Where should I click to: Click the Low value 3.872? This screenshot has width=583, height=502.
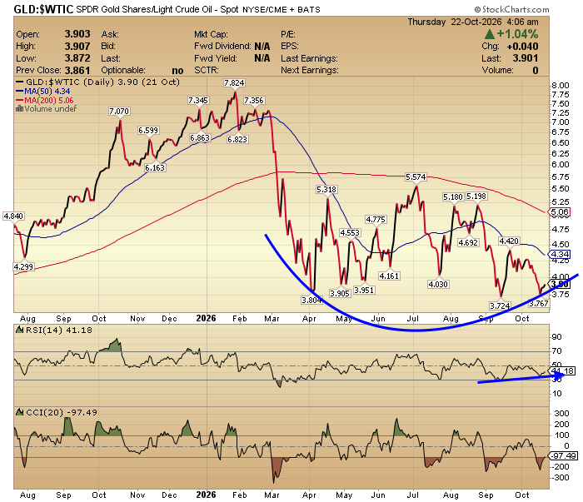77,58
